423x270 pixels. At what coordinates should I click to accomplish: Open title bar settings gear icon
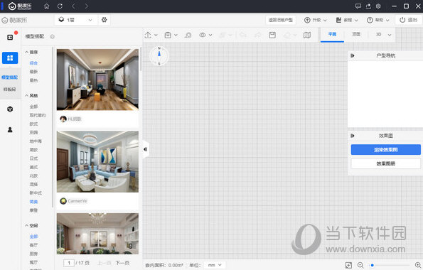[x=378, y=6]
